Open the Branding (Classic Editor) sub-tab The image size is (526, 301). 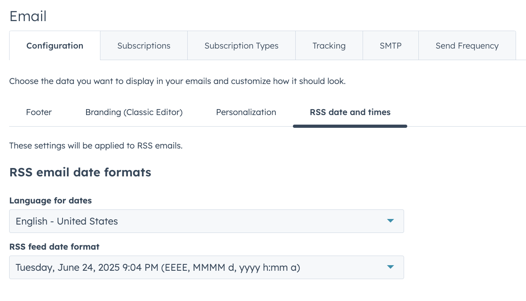click(x=133, y=112)
